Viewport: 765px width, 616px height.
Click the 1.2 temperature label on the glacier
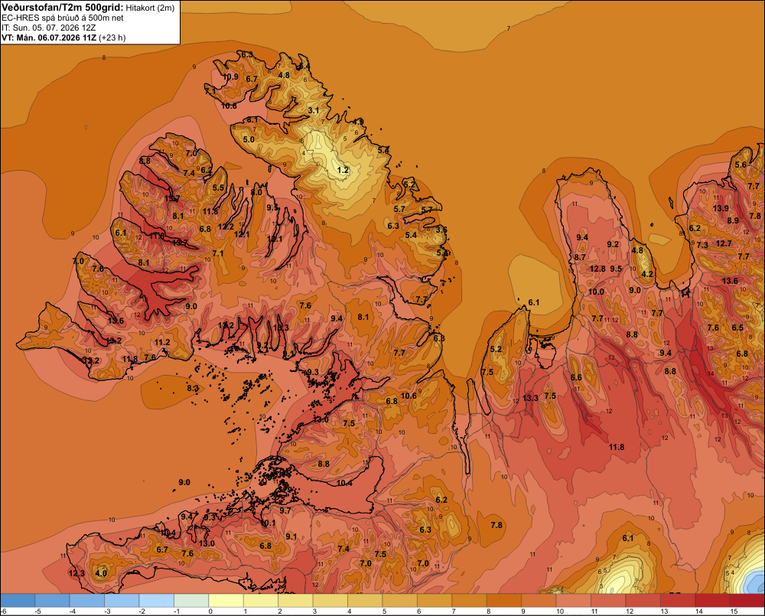tap(343, 171)
